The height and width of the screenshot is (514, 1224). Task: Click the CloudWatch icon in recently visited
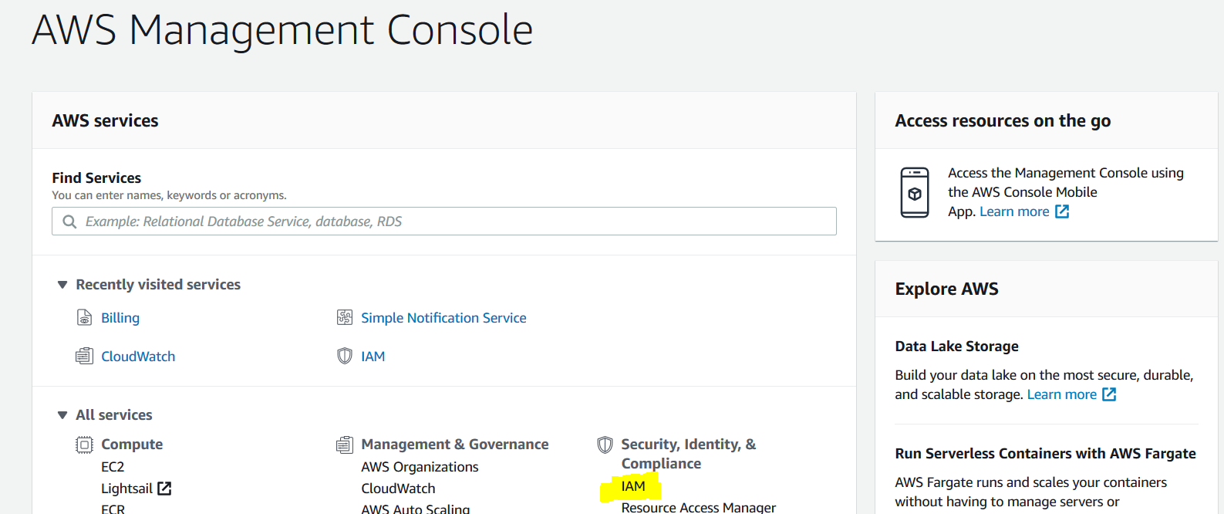[84, 356]
